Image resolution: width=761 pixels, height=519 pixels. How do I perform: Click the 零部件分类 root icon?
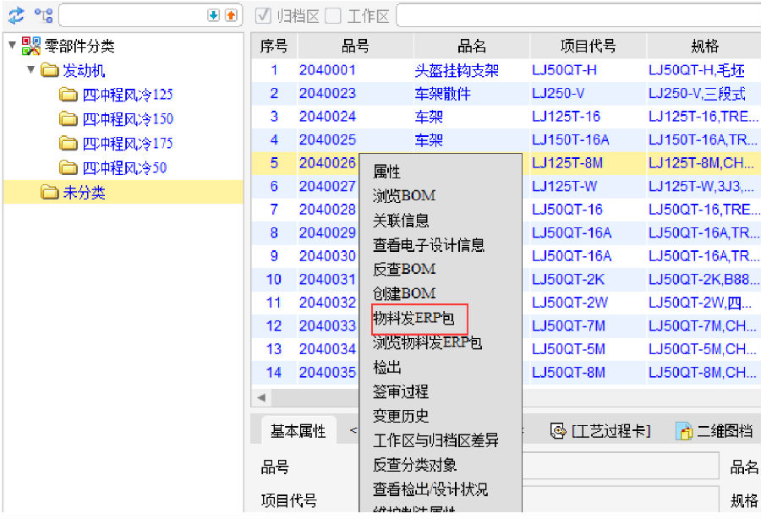[x=31, y=46]
